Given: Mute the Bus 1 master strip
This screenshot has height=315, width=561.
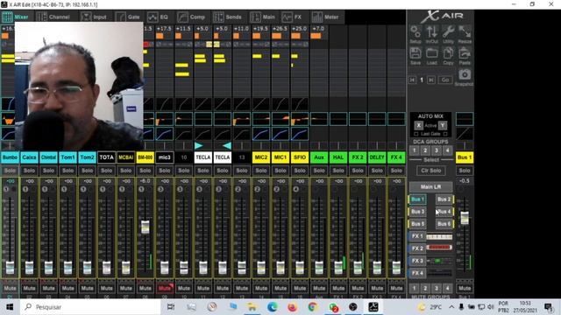Looking at the screenshot, I should (x=465, y=288).
